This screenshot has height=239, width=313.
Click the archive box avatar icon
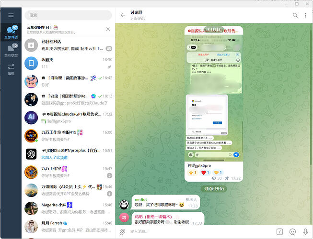point(31,45)
